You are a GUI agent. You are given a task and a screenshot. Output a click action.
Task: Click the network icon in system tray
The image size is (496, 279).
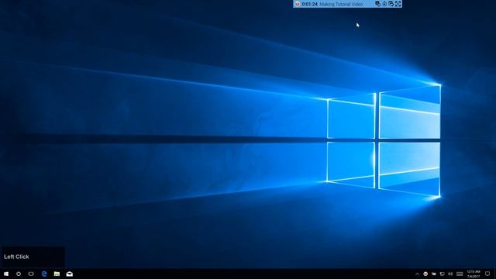coord(442,274)
